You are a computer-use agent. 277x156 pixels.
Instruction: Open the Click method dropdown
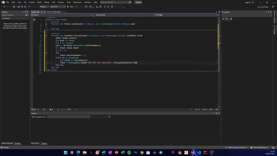pos(187,15)
